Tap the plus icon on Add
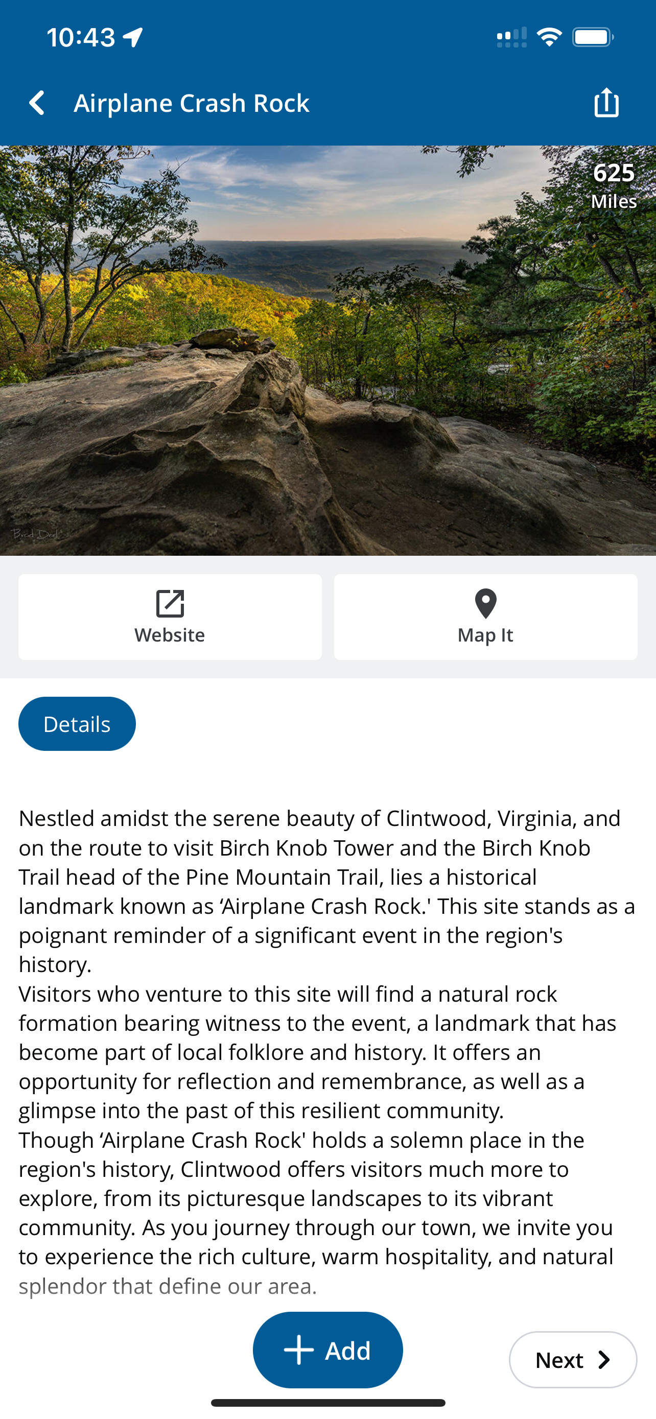 click(298, 1350)
